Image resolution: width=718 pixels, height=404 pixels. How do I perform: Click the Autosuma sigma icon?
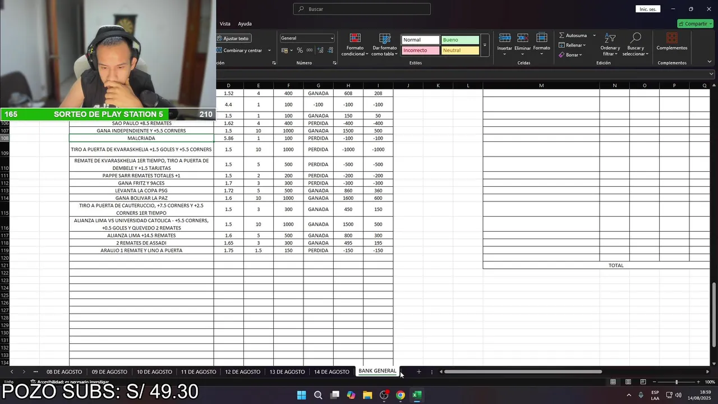(x=562, y=35)
